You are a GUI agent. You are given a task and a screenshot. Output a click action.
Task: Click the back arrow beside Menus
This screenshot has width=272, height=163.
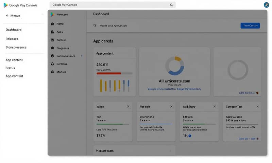(7, 16)
